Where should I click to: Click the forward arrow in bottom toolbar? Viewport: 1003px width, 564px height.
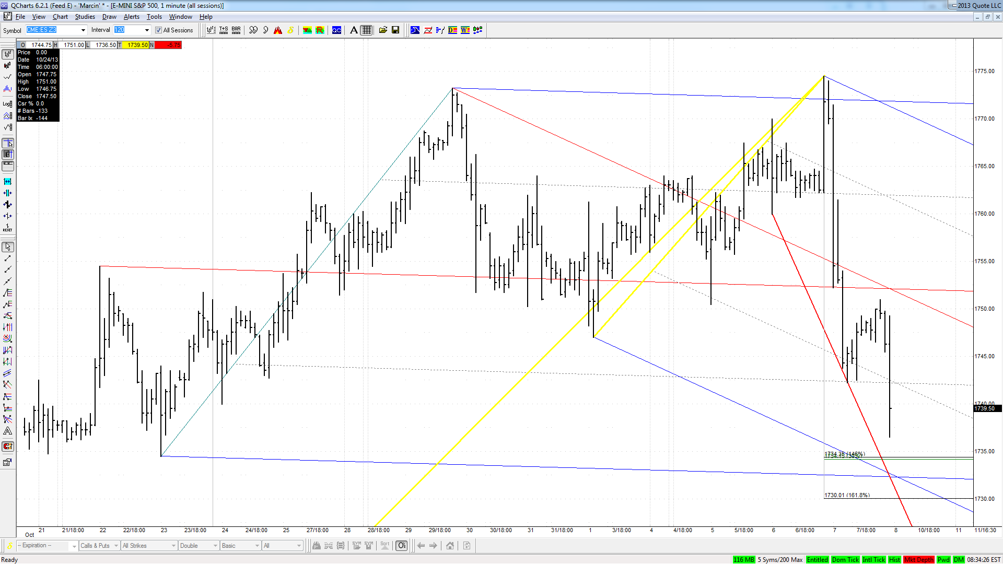tap(433, 546)
